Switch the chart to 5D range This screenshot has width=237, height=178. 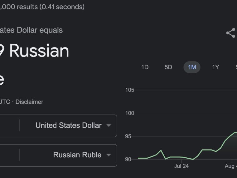point(168,67)
